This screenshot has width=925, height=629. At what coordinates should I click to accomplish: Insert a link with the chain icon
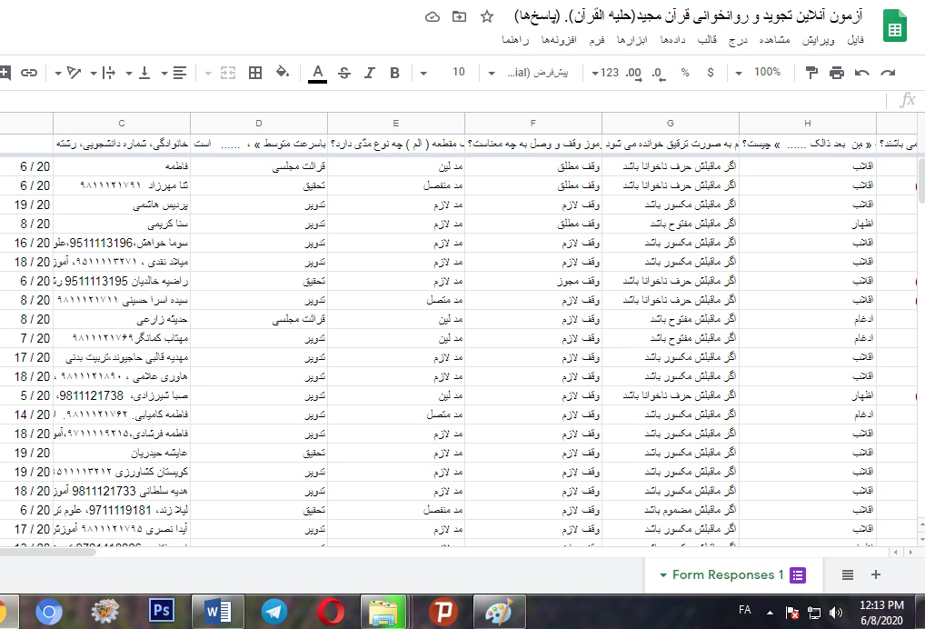pyautogui.click(x=29, y=73)
